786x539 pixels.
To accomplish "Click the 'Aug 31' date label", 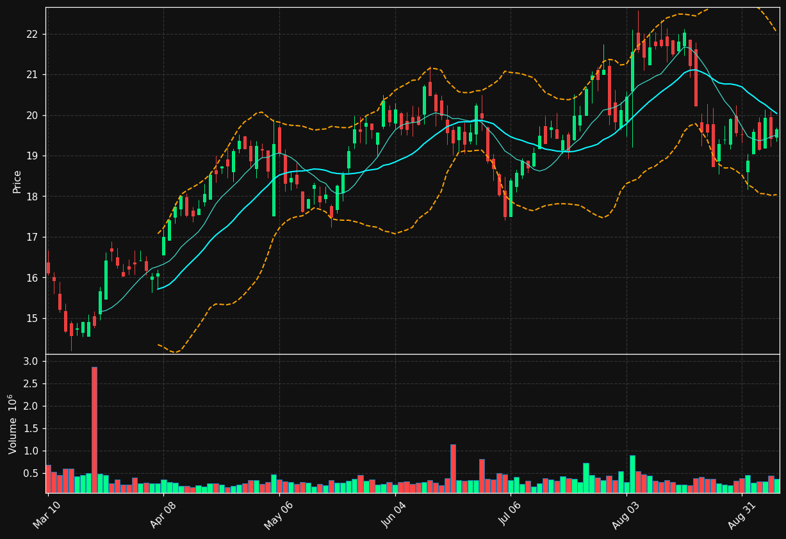I will click(742, 515).
